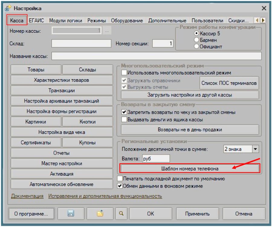
Task: Click Возвраты не в день продажи
Action: (x=190, y=129)
